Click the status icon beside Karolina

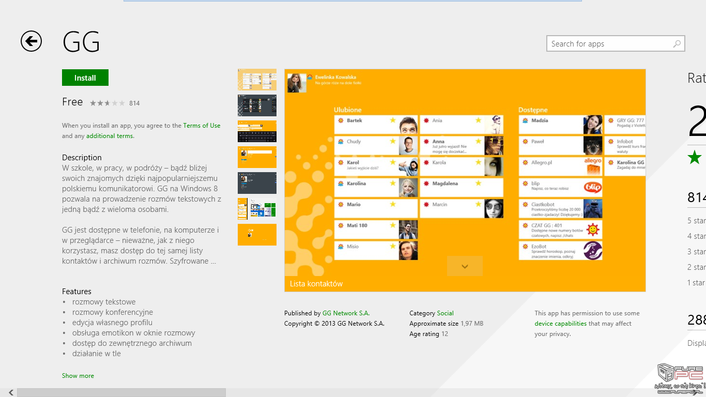(341, 184)
